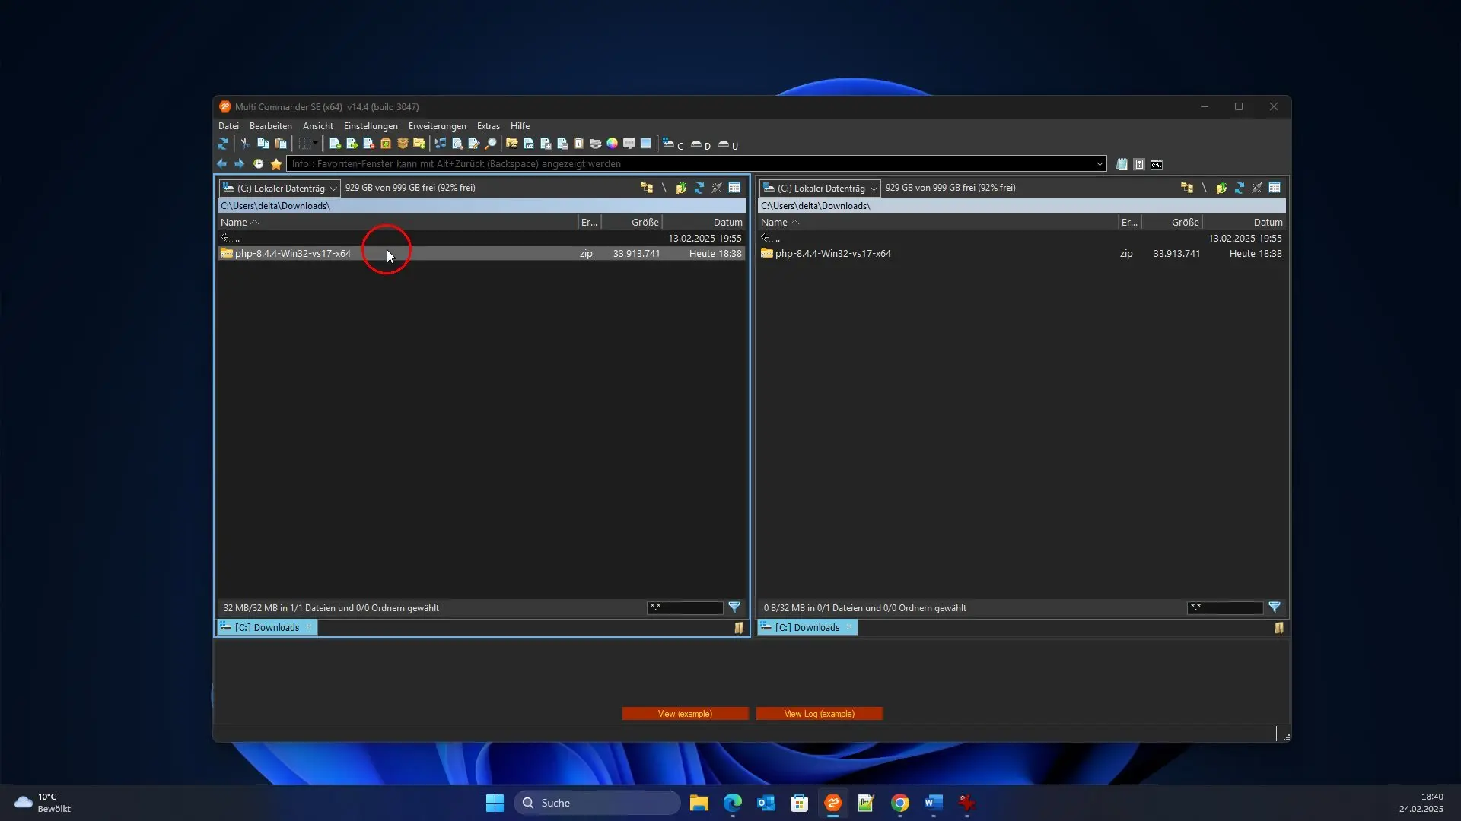1461x821 pixels.
Task: Click left panel path bar C:\Users\delta\Downloads\
Action: coord(482,206)
